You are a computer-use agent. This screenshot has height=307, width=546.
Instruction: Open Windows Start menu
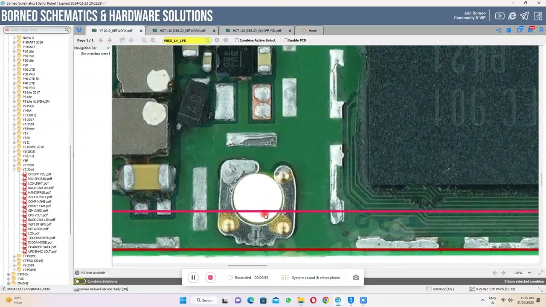tap(183, 300)
